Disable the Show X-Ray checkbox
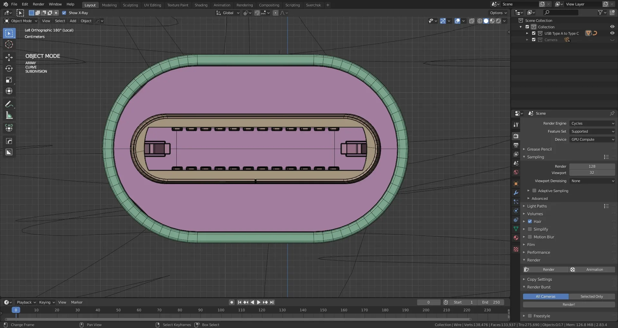 (x=64, y=13)
